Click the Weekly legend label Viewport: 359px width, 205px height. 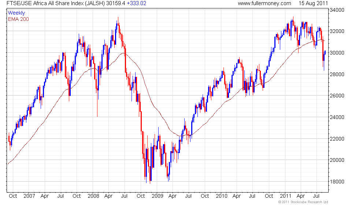pos(16,13)
